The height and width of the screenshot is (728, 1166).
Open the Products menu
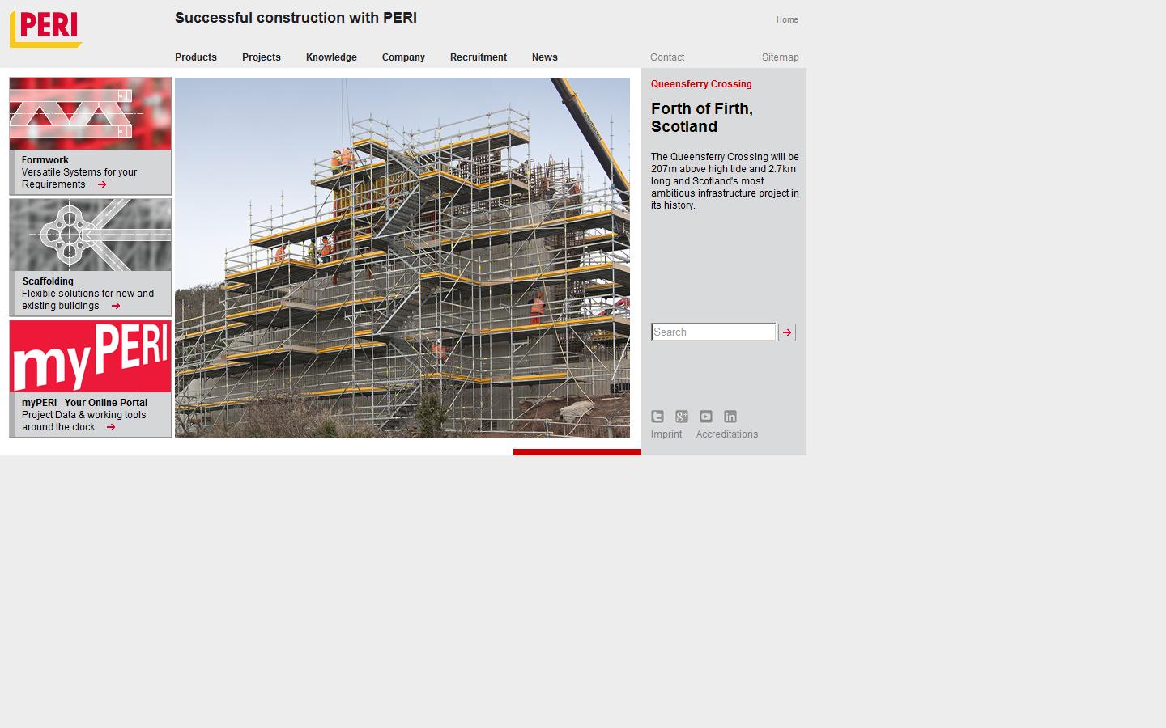click(x=195, y=57)
